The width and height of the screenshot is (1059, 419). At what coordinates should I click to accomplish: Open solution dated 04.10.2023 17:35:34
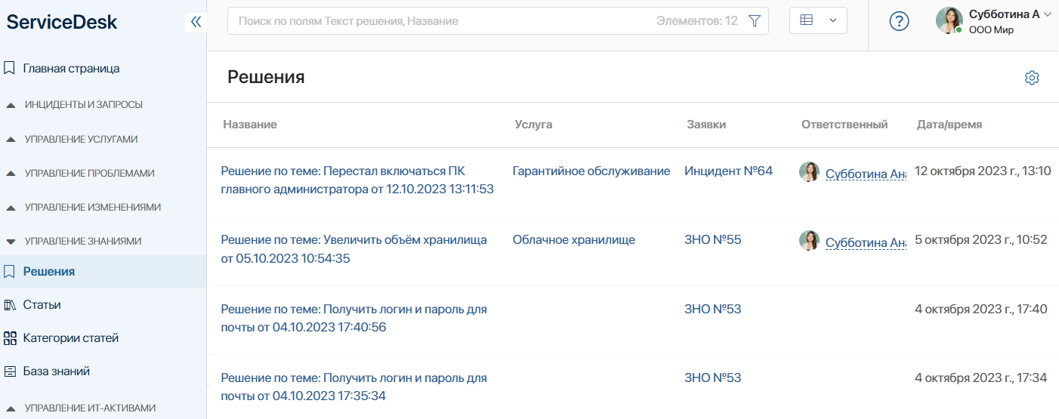[354, 387]
